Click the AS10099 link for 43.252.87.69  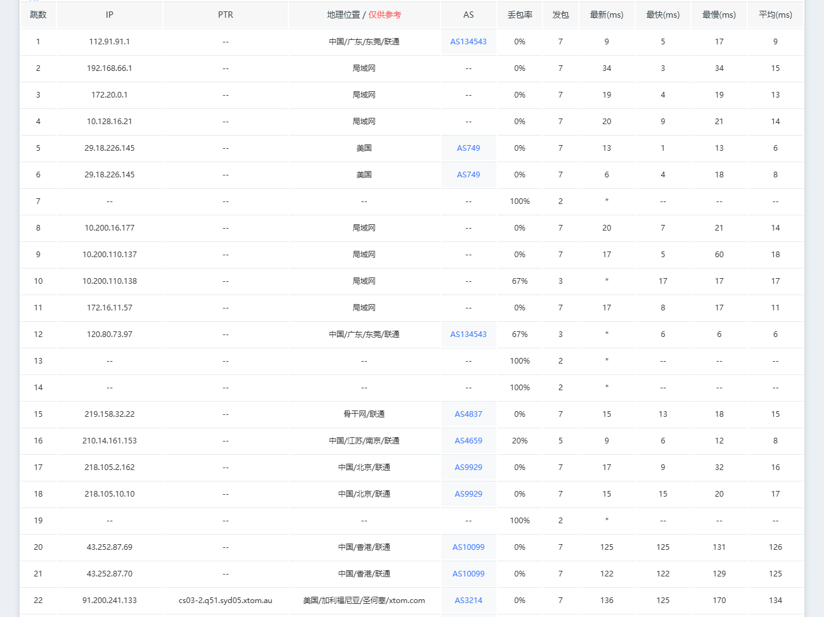point(468,547)
